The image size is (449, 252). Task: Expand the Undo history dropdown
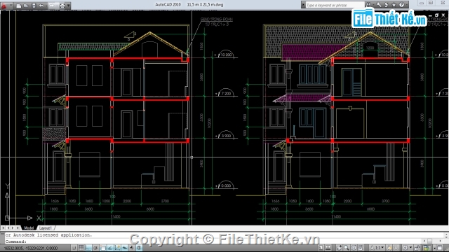[46, 6]
